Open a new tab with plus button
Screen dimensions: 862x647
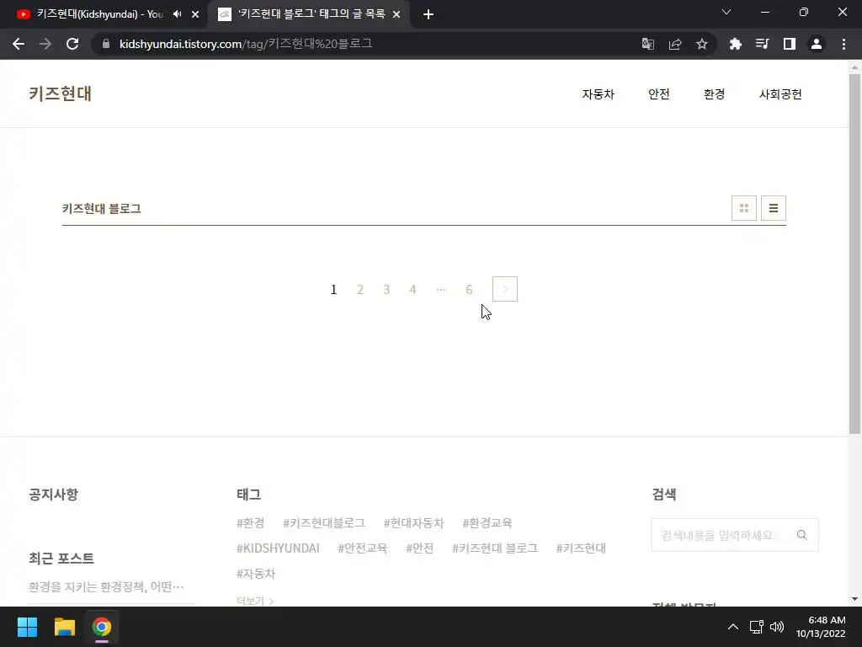428,14
